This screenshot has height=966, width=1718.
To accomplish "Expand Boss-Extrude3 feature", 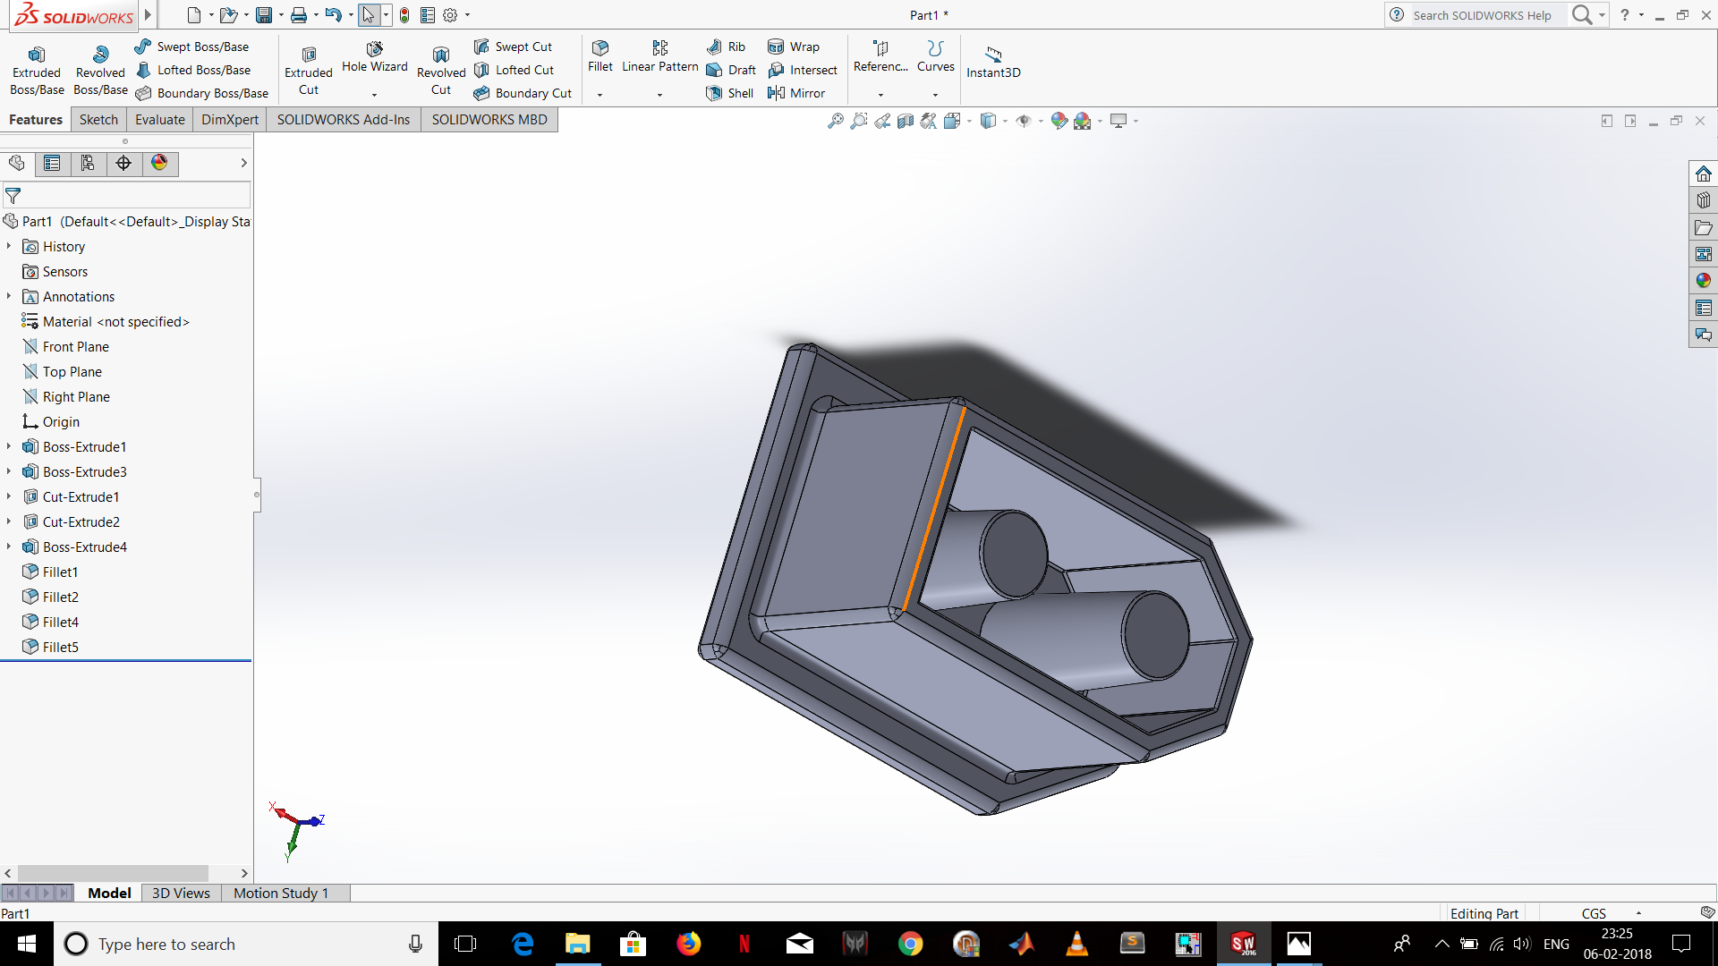I will click(x=9, y=471).
